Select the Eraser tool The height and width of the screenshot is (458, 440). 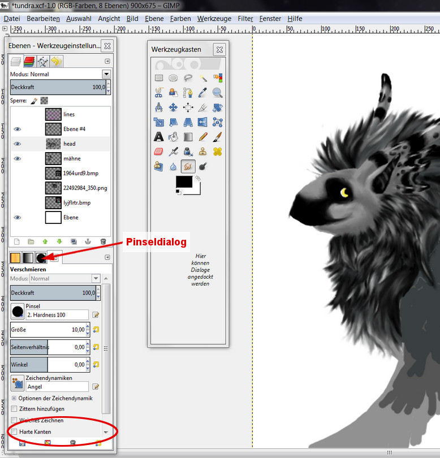pyautogui.click(x=159, y=152)
